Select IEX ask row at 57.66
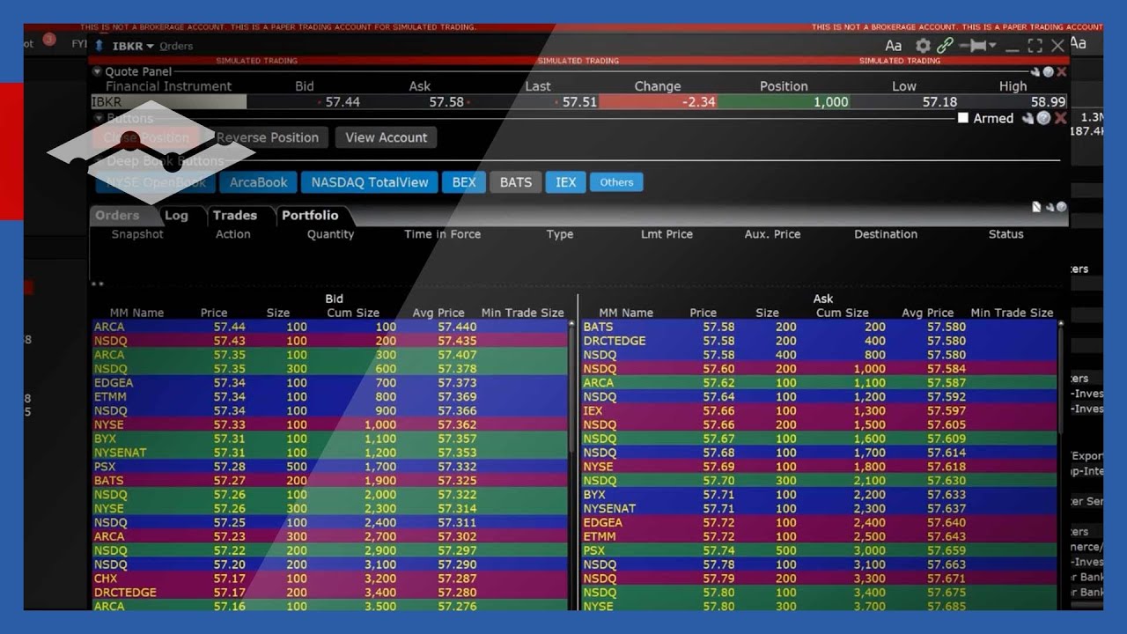The width and height of the screenshot is (1127, 634). [x=819, y=410]
